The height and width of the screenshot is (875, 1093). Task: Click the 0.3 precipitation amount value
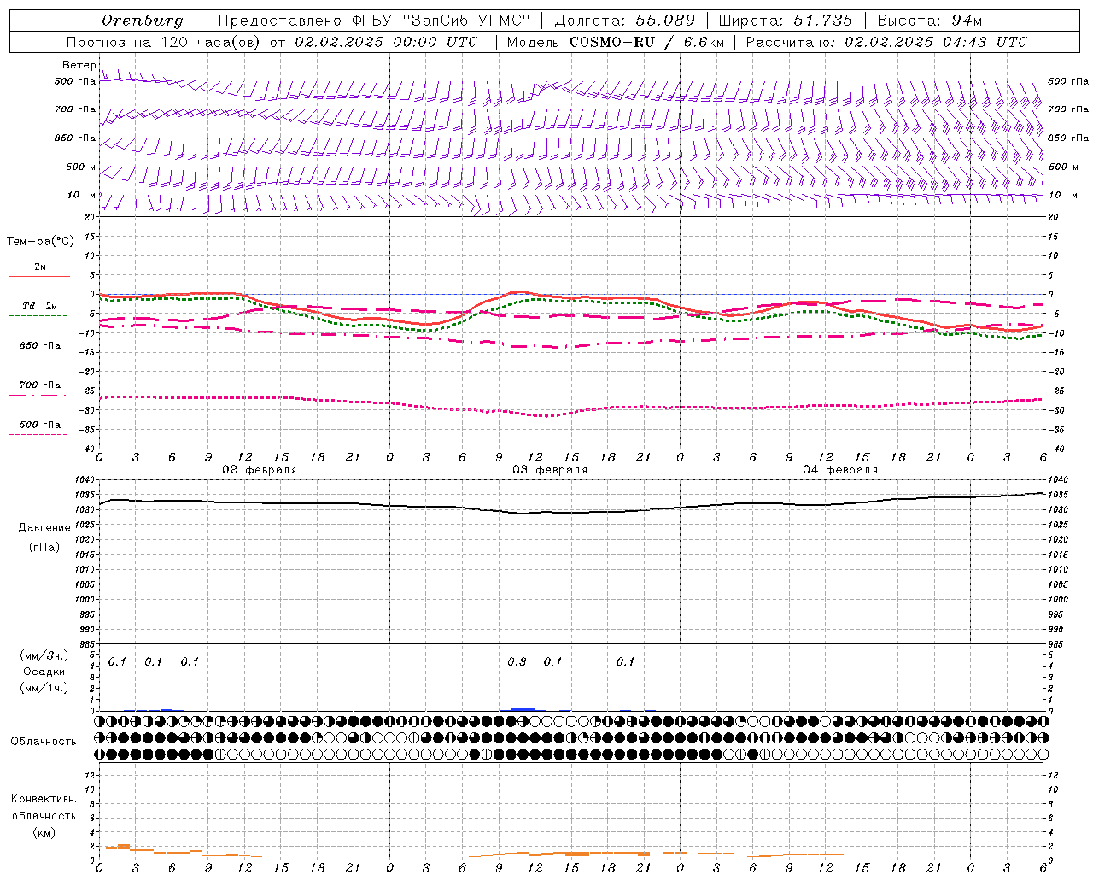pyautogui.click(x=517, y=661)
